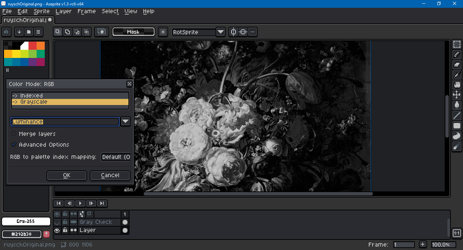Select the Indexed color mode option
463x250 pixels.
70,96
